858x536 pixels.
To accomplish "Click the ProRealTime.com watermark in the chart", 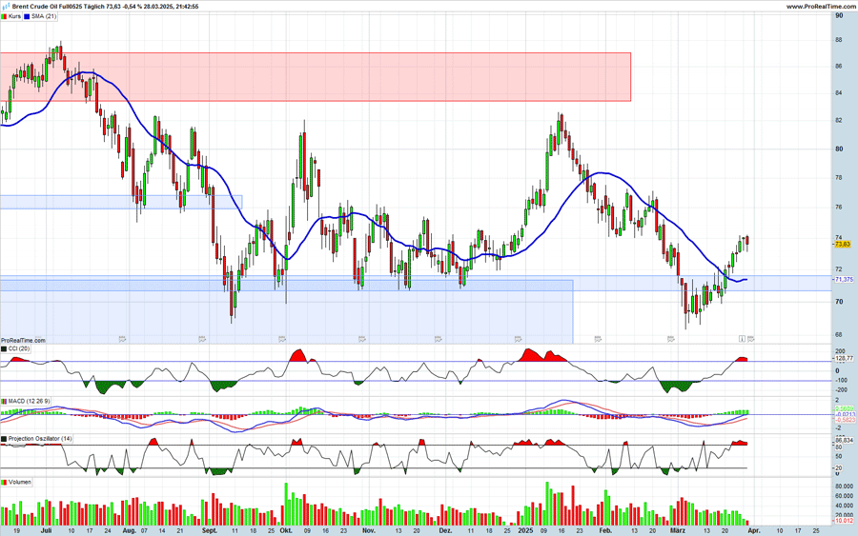I will point(23,340).
